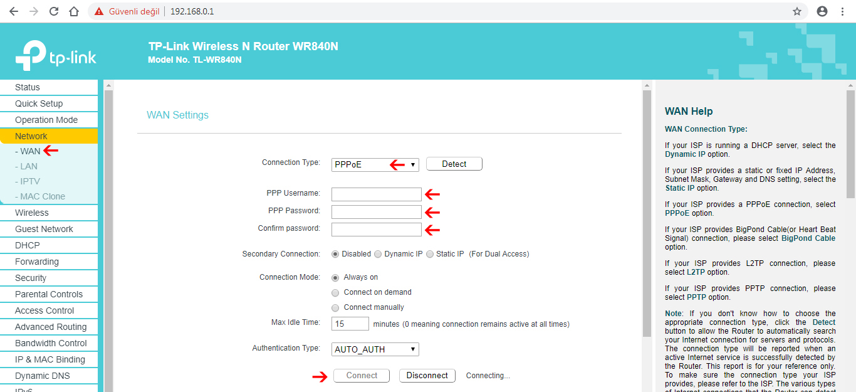This screenshot has height=392, width=856.
Task: Select Dynamic IP secondary connection
Action: pos(378,254)
